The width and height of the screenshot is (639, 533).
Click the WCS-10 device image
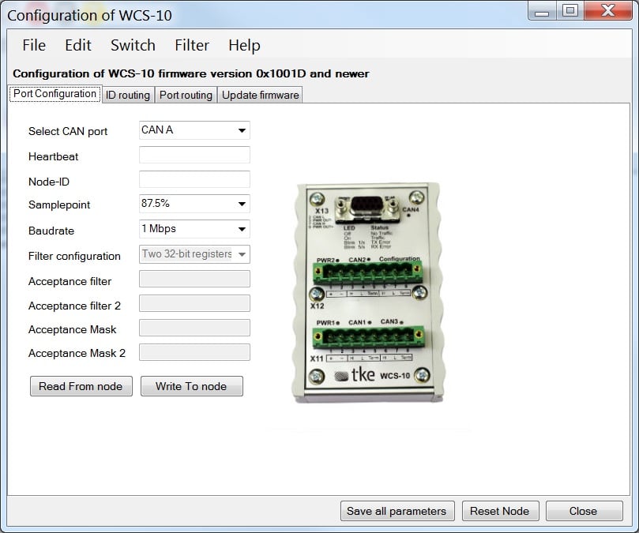[368, 293]
